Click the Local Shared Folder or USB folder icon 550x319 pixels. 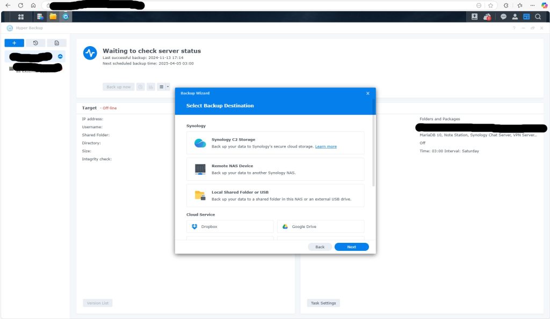[x=200, y=195]
